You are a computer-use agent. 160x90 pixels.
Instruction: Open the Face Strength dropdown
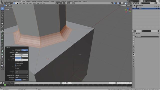click(x=21, y=77)
